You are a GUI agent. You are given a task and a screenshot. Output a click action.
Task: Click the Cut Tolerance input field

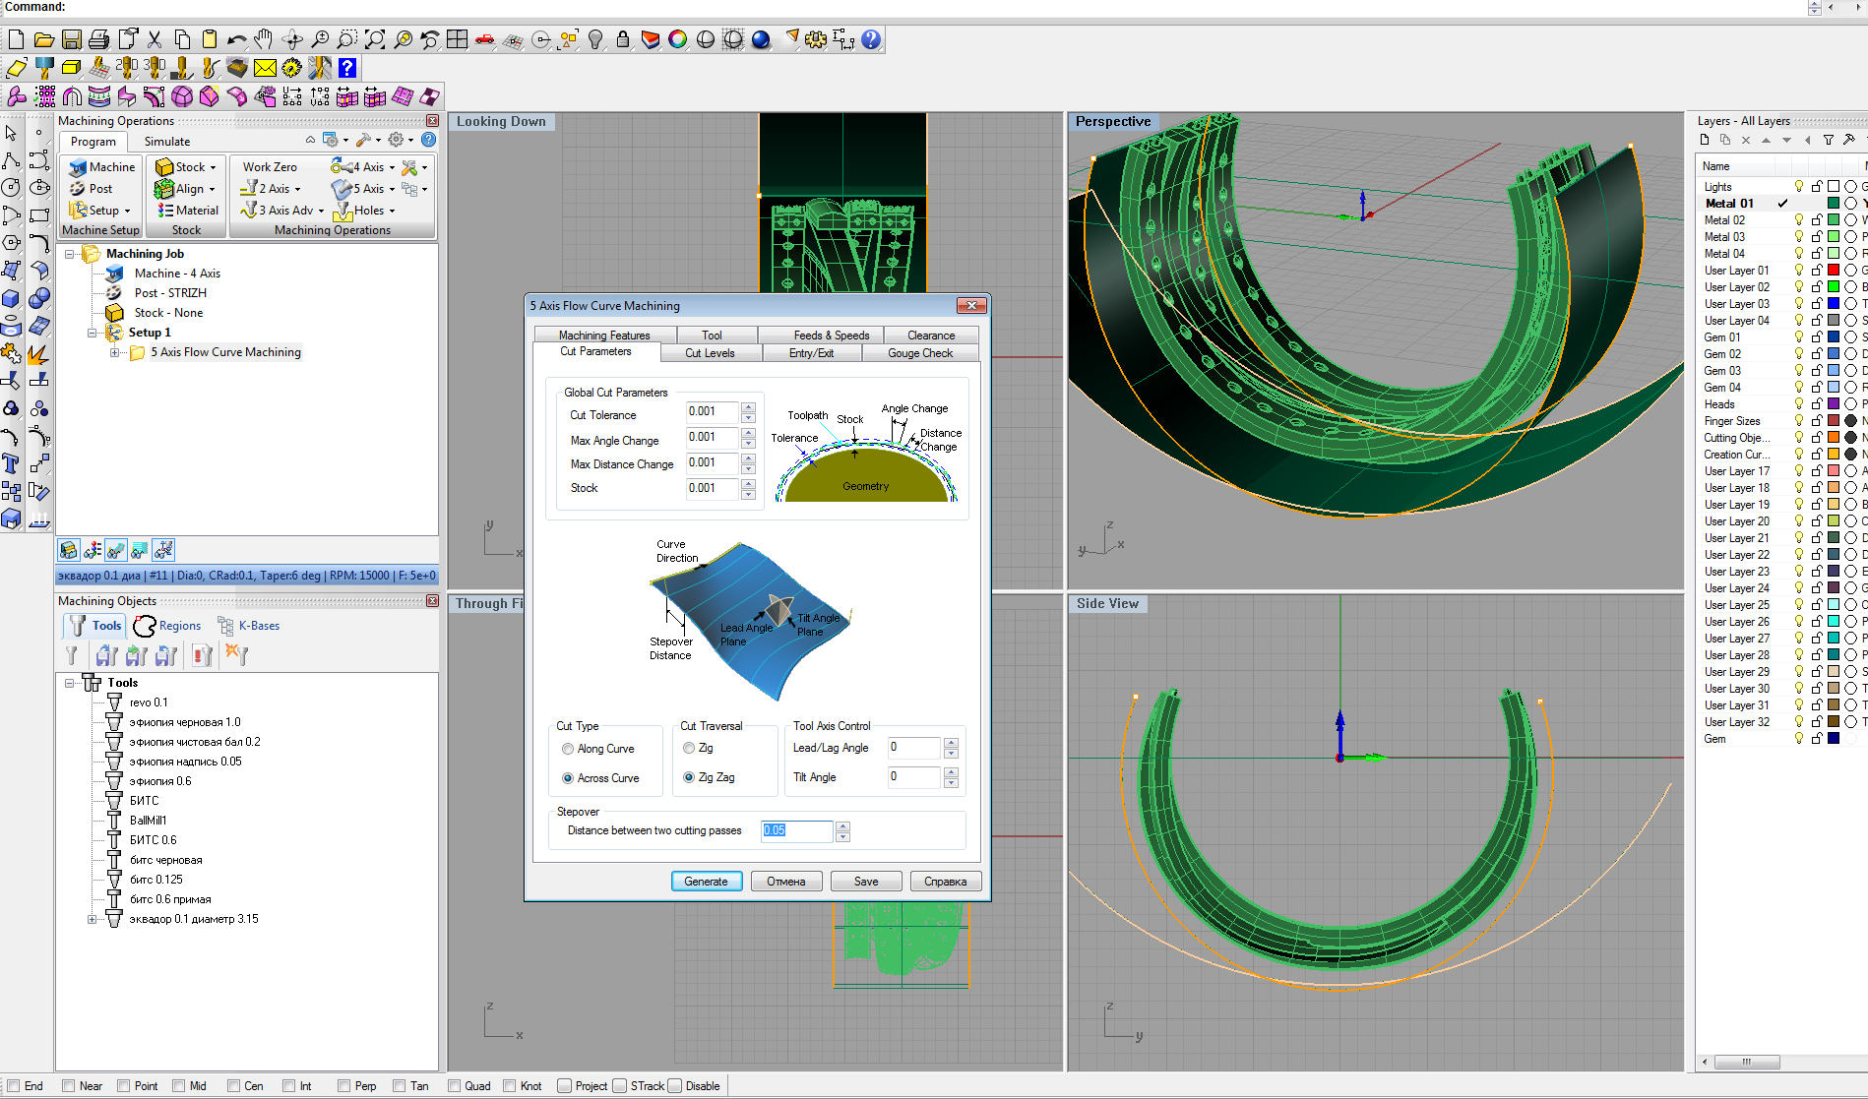point(713,412)
